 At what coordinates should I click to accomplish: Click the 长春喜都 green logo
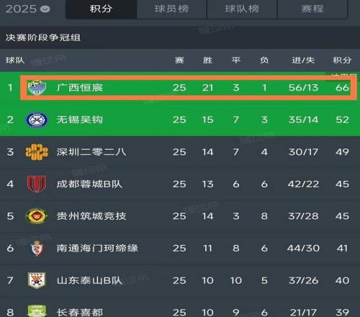(x=37, y=311)
